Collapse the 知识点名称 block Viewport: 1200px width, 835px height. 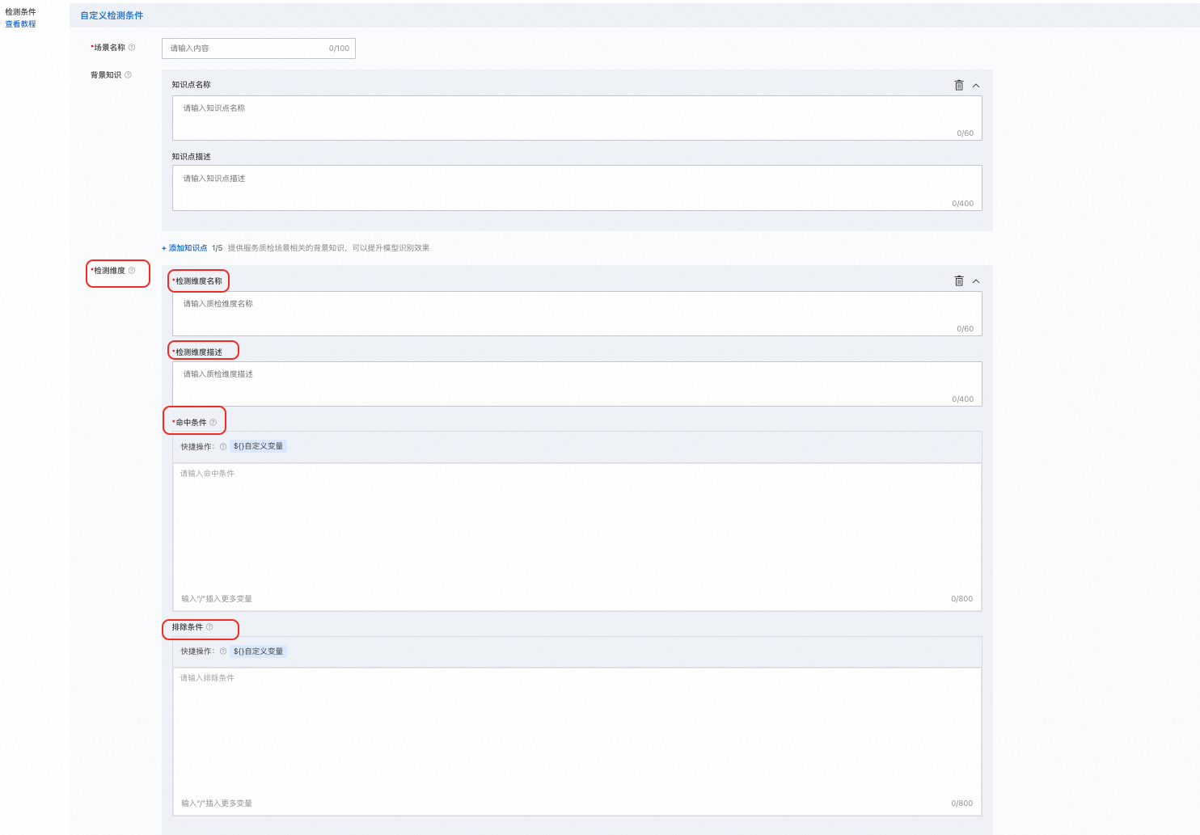976,86
